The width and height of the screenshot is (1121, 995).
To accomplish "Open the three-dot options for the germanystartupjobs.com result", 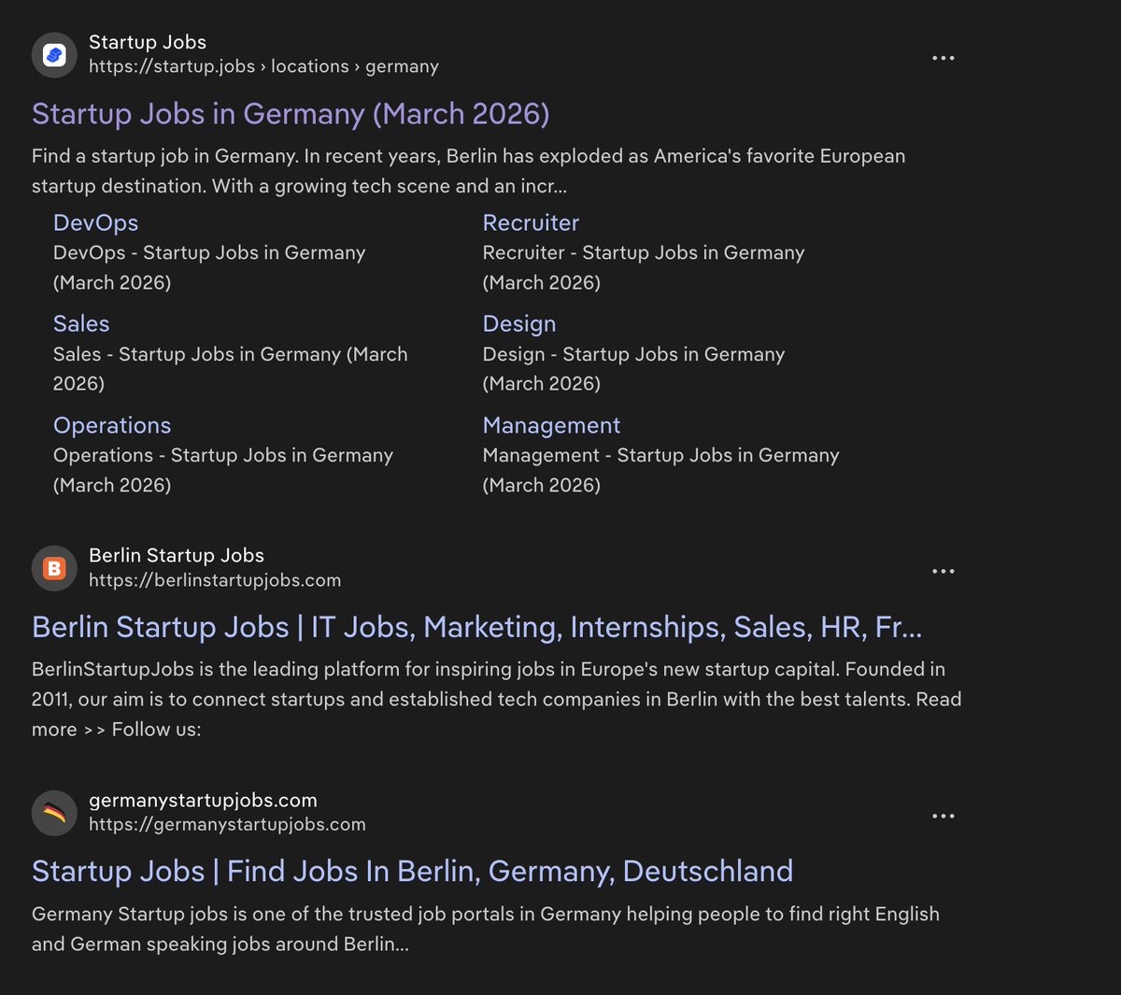I will (x=944, y=816).
